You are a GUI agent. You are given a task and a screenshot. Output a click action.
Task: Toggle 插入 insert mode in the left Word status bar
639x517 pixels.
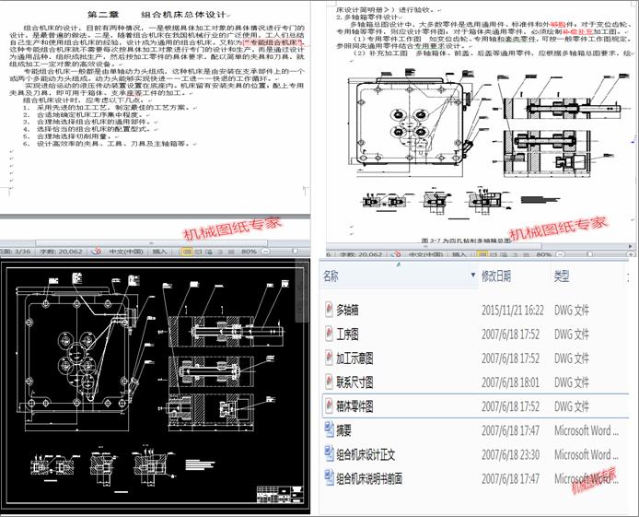160,252
